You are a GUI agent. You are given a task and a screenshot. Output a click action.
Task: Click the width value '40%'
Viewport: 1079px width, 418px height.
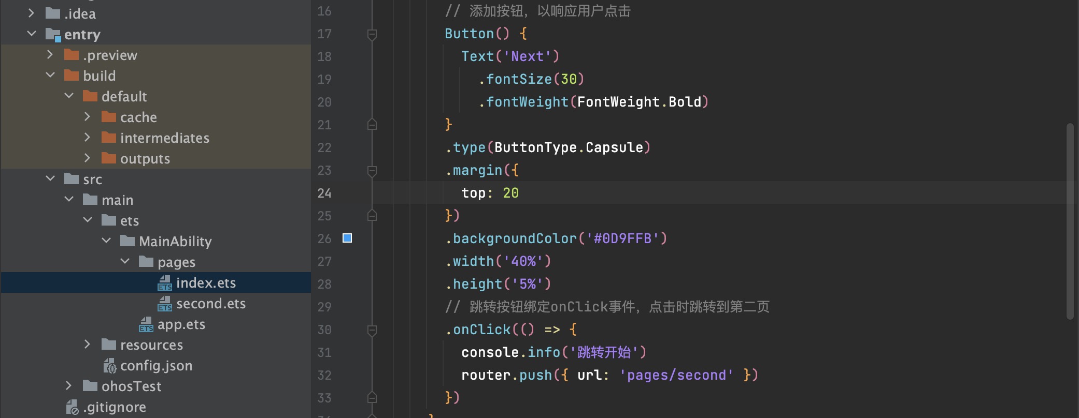[x=523, y=261]
